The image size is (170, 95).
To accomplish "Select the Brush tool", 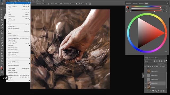I will click(2, 30).
